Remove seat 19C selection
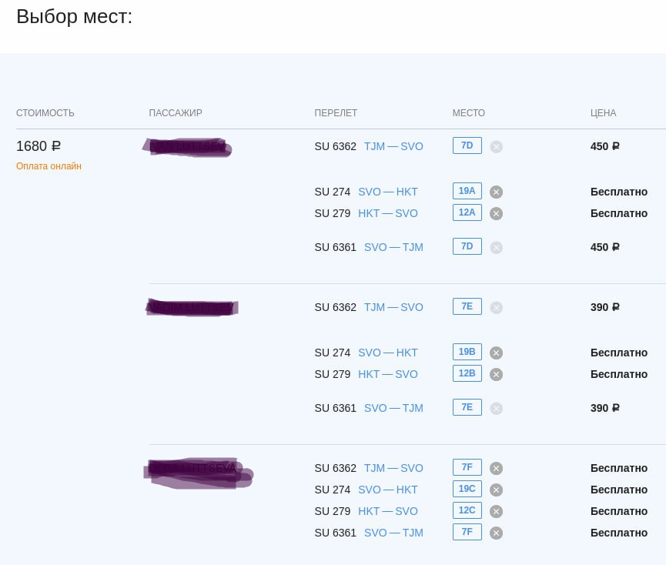The image size is (666, 565). click(x=497, y=490)
